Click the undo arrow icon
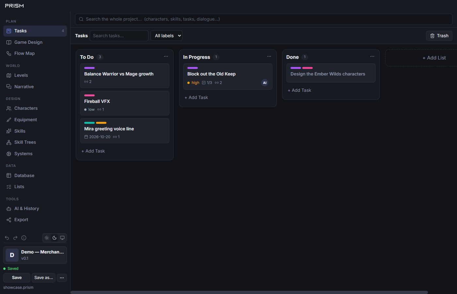The image size is (457, 294). (7, 238)
